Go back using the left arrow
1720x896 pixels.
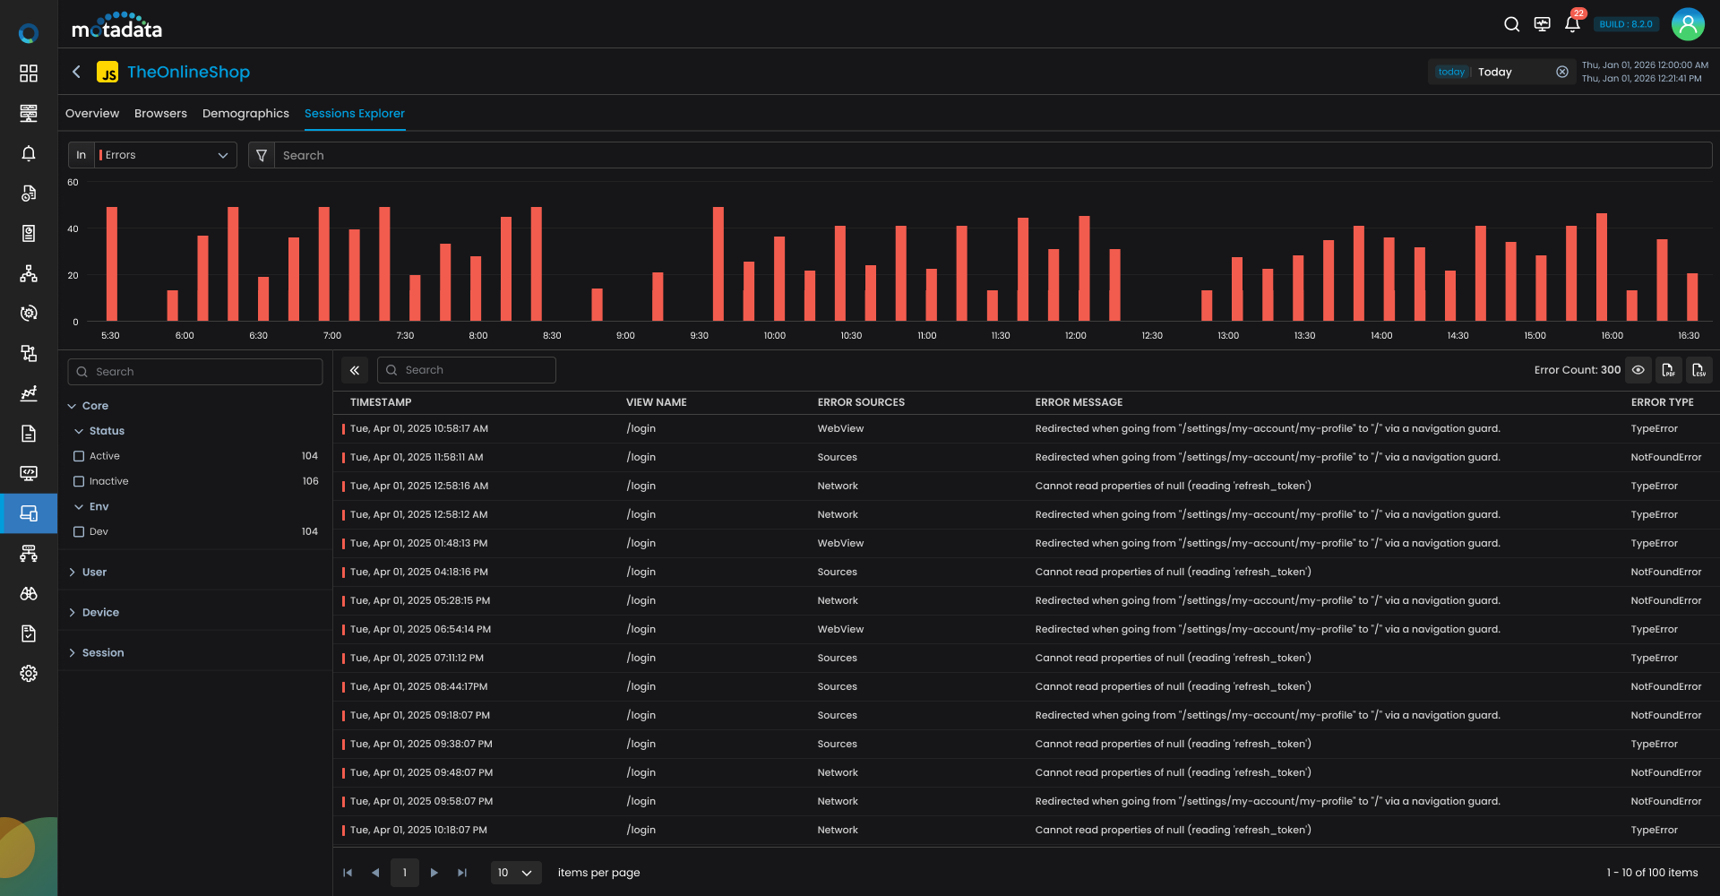[x=77, y=72]
